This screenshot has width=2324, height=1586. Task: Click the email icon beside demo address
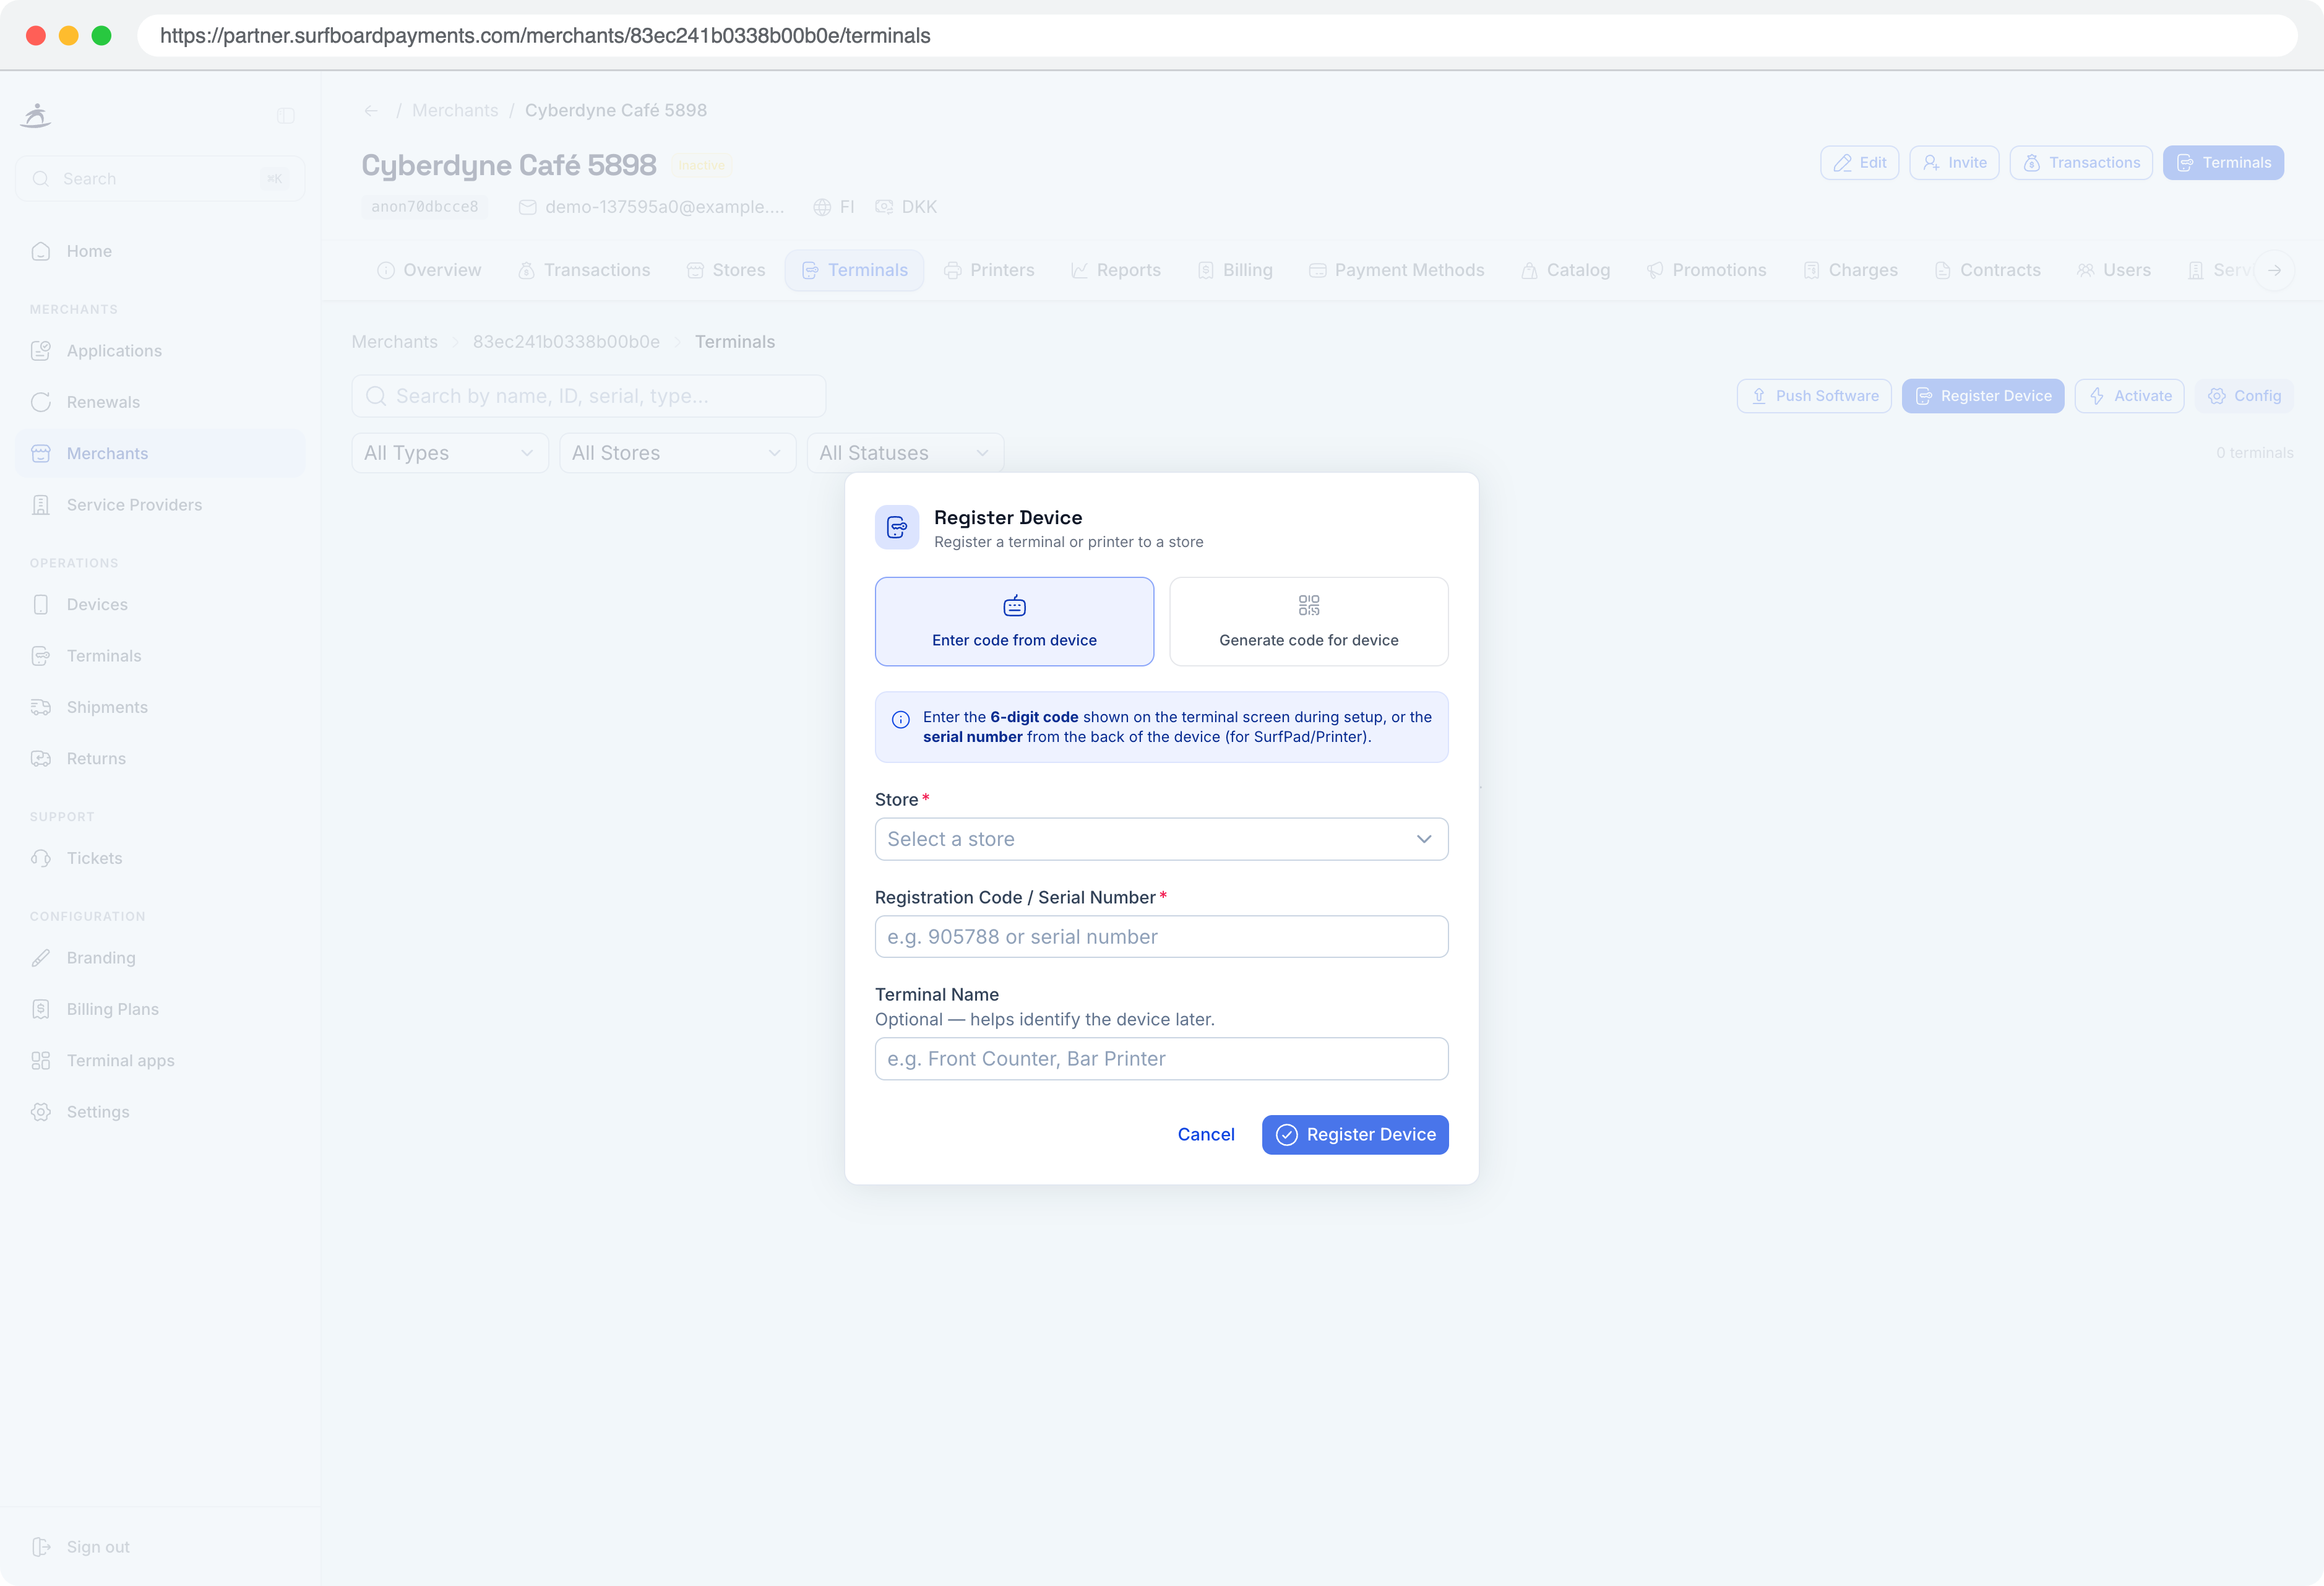(528, 207)
